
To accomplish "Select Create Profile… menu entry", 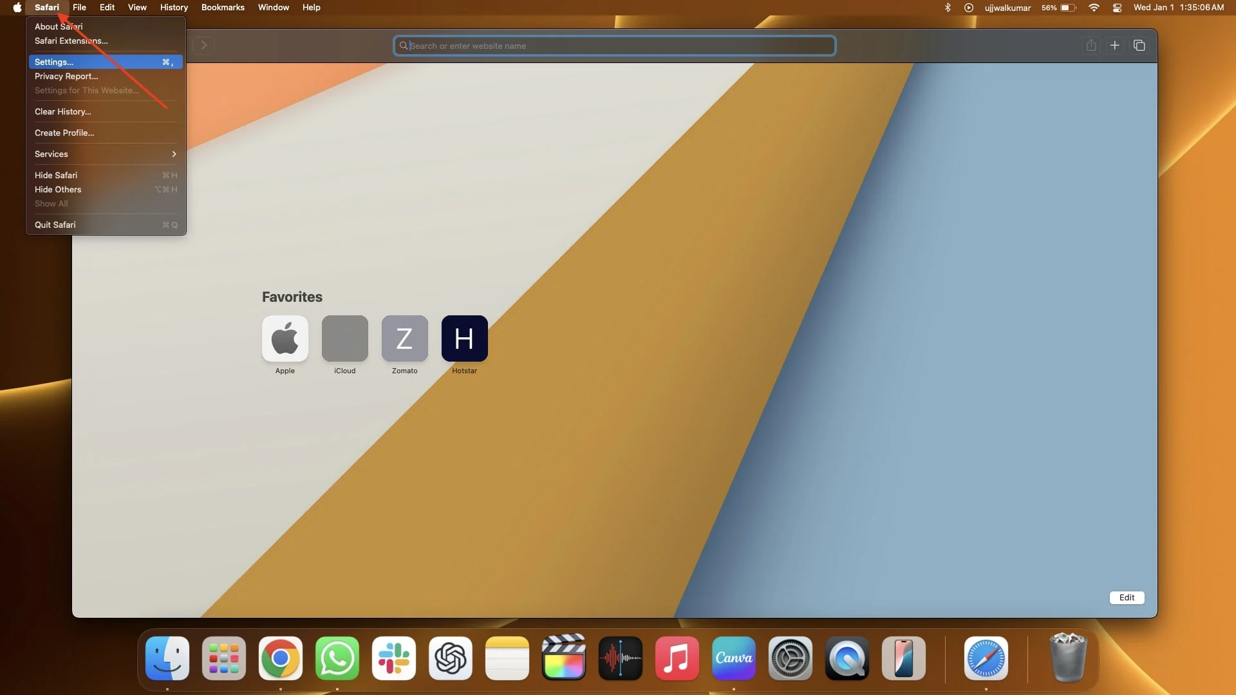I will point(106,133).
